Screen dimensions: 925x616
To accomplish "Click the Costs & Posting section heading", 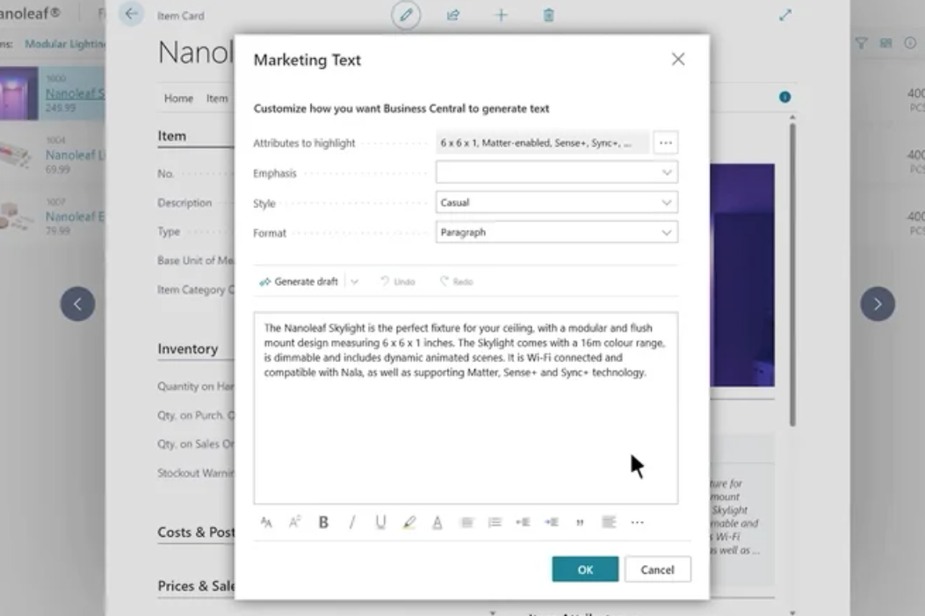I will point(196,533).
